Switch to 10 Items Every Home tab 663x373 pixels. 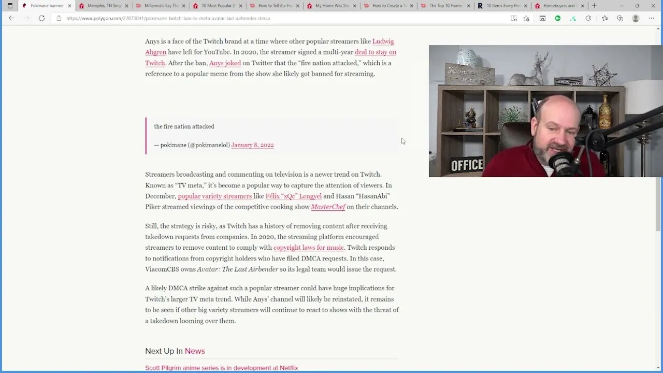[x=502, y=6]
